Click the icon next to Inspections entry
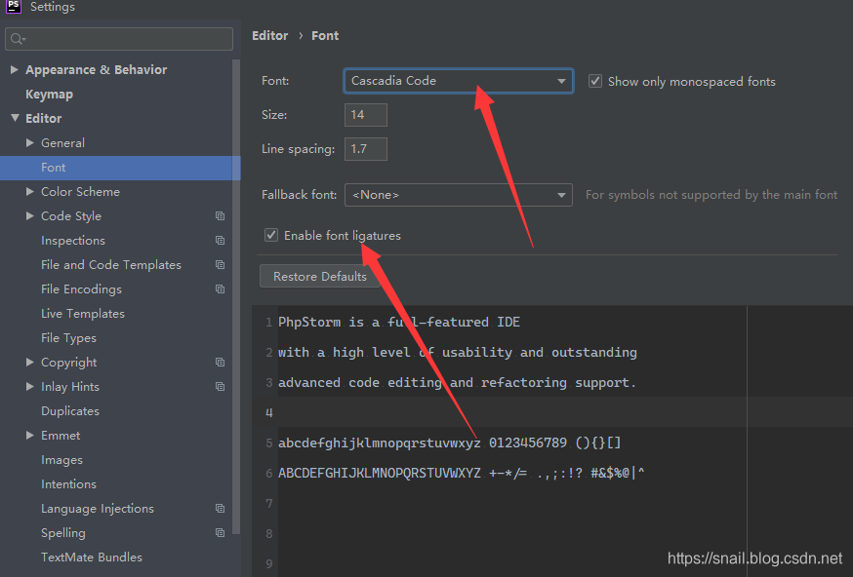This screenshot has width=853, height=577. click(x=220, y=240)
